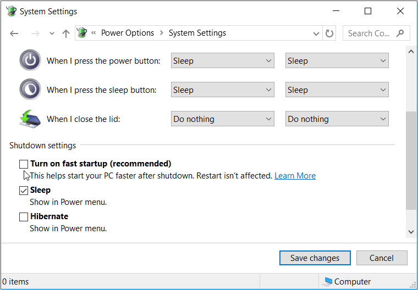418x290 pixels.
Task: Enable Turn on fast startup checkbox
Action: tap(24, 164)
